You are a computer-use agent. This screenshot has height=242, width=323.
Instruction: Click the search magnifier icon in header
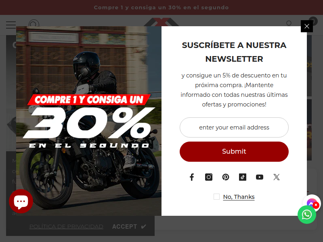[x=289, y=23]
